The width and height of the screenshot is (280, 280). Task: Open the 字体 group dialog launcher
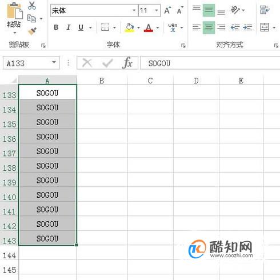[183, 46]
